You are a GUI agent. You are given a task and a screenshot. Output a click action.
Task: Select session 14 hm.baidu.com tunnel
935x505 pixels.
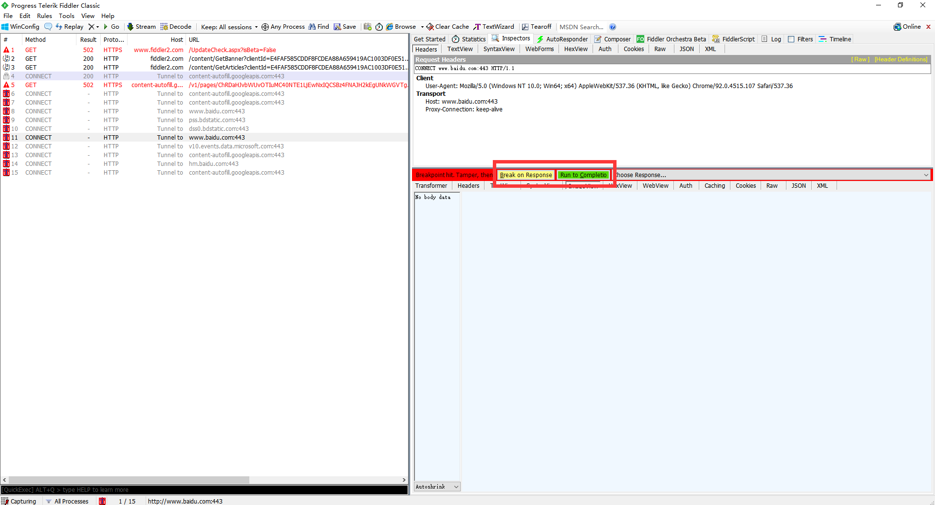coord(205,163)
